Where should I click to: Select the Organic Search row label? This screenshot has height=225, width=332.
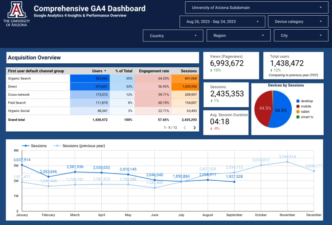tap(19, 78)
